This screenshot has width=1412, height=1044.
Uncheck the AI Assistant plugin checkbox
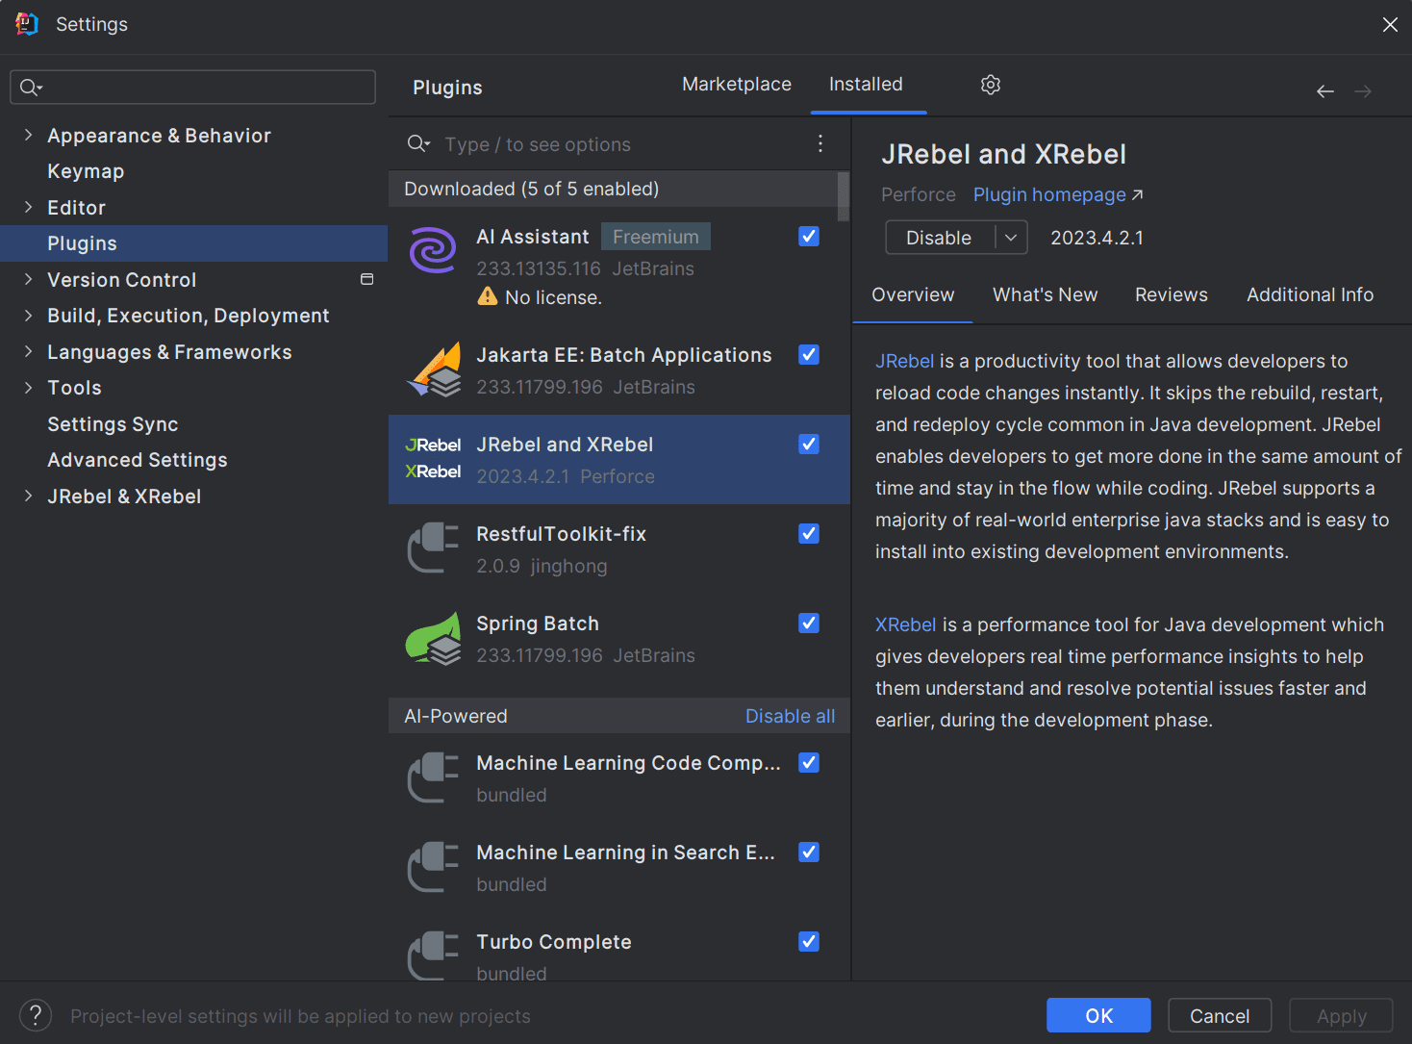[x=809, y=237]
